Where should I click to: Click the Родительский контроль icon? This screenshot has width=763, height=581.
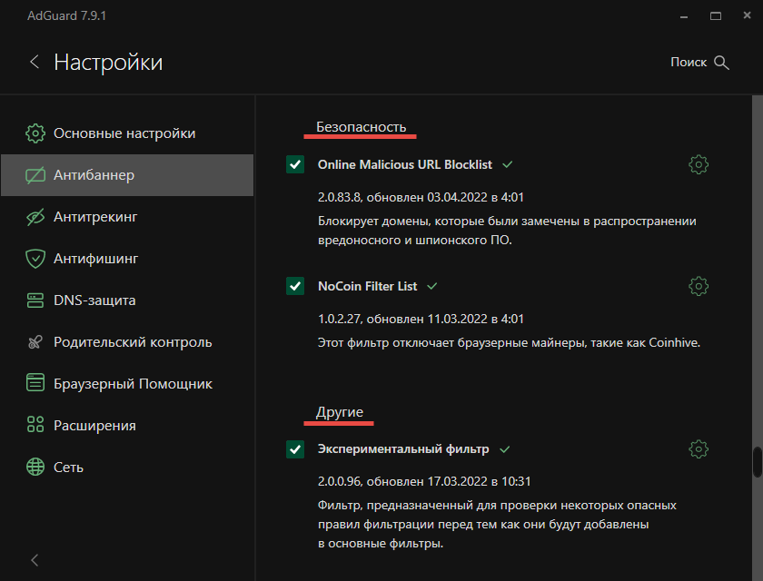click(35, 342)
